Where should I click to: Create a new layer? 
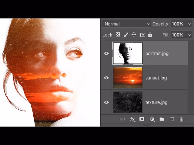(x=172, y=119)
